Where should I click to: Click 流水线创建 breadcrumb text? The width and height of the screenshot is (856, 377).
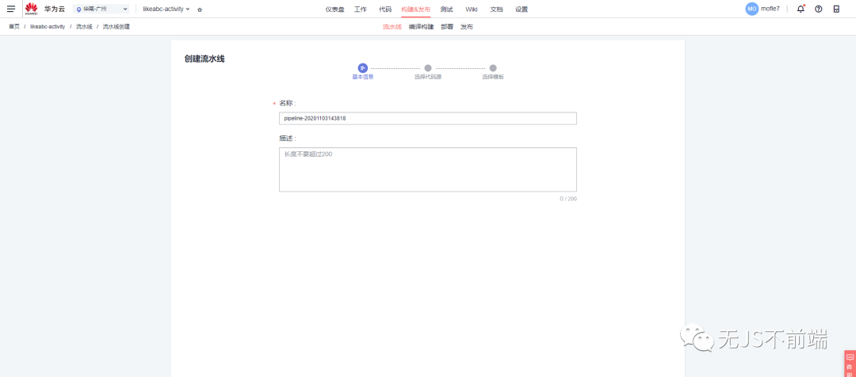point(117,26)
